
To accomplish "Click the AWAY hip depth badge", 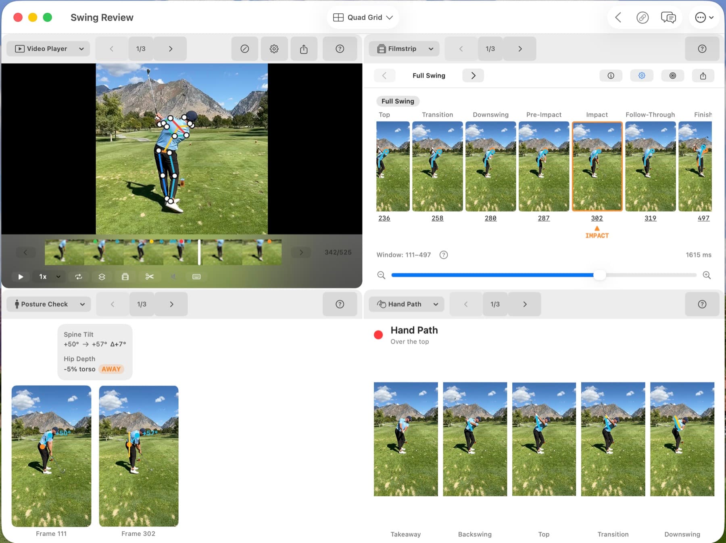I will click(111, 369).
